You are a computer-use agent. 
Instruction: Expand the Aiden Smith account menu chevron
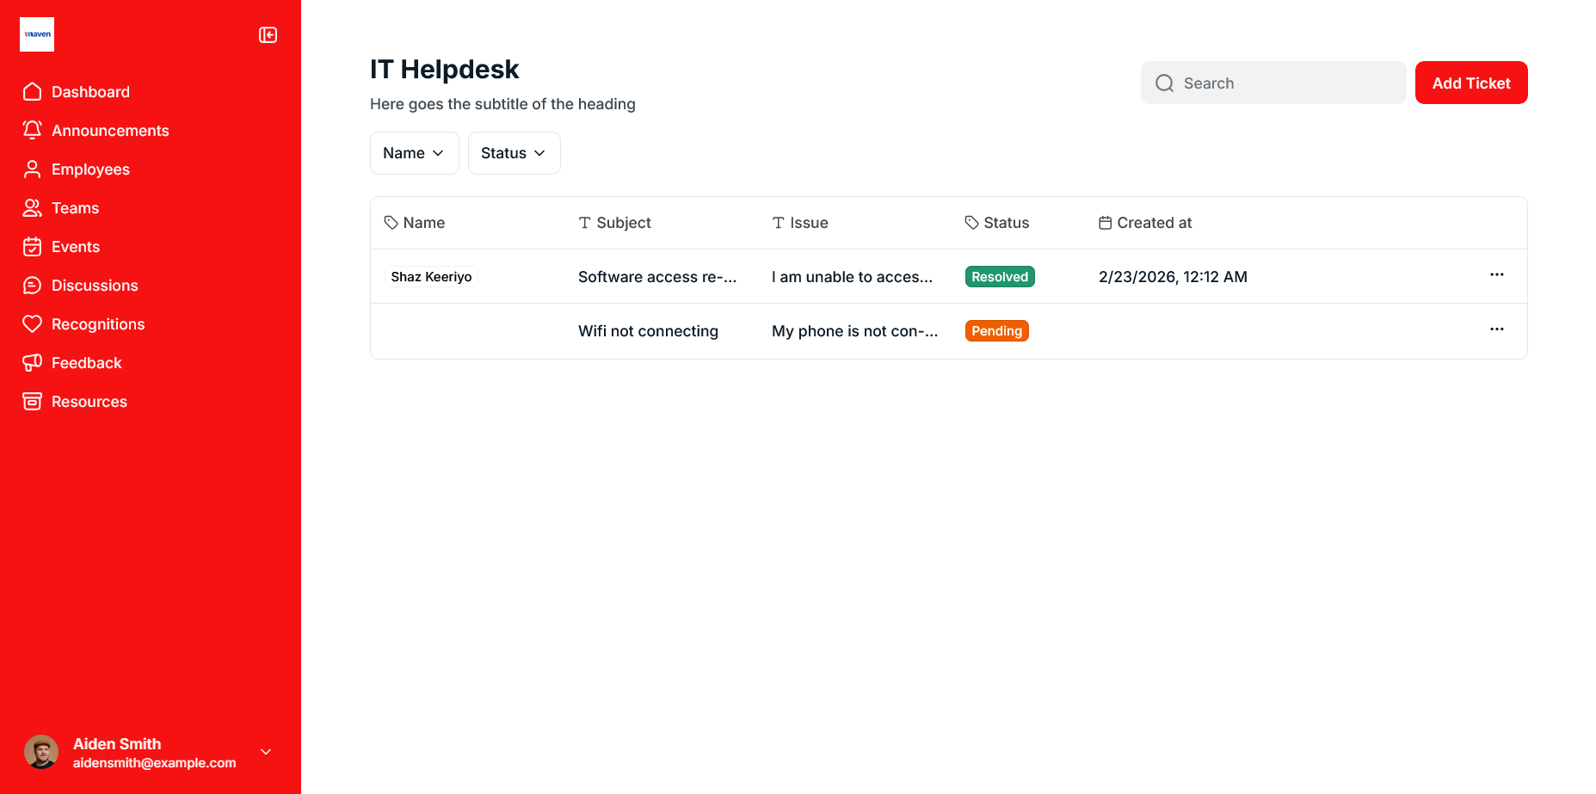[x=266, y=752]
